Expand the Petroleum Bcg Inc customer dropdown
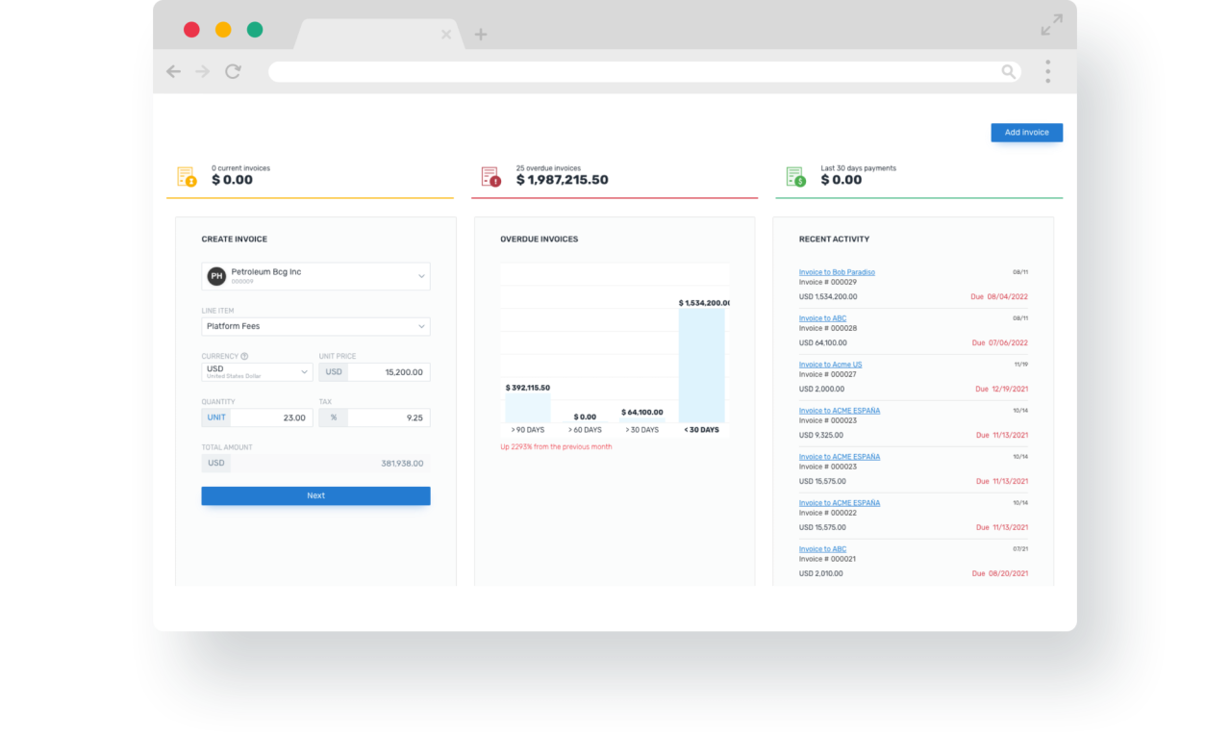 [x=421, y=275]
